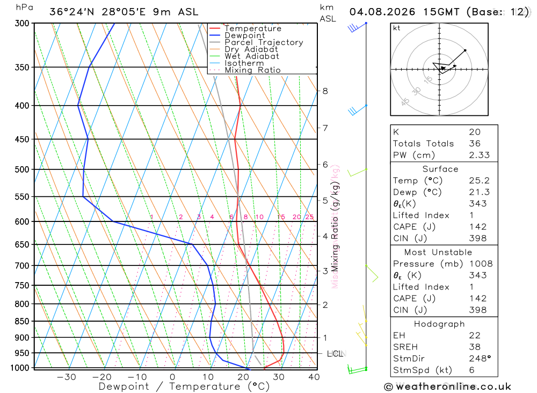The height and width of the screenshot is (393, 537).
Task: Open the hodograph wind plot
Action: [x=439, y=70]
